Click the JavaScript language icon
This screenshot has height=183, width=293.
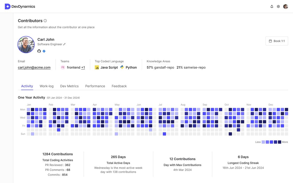tap(97, 68)
